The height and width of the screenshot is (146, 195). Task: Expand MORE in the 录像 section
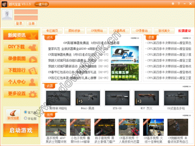[x=187, y=38]
